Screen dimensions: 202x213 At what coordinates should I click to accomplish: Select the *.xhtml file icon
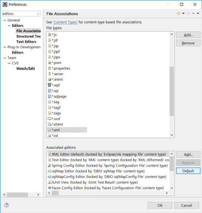click(50, 124)
